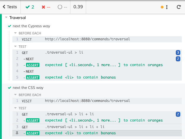Viewport: 185px width, 139px height.
Task: Click bananas ASSERT in CSS way test
Action: [97, 133]
